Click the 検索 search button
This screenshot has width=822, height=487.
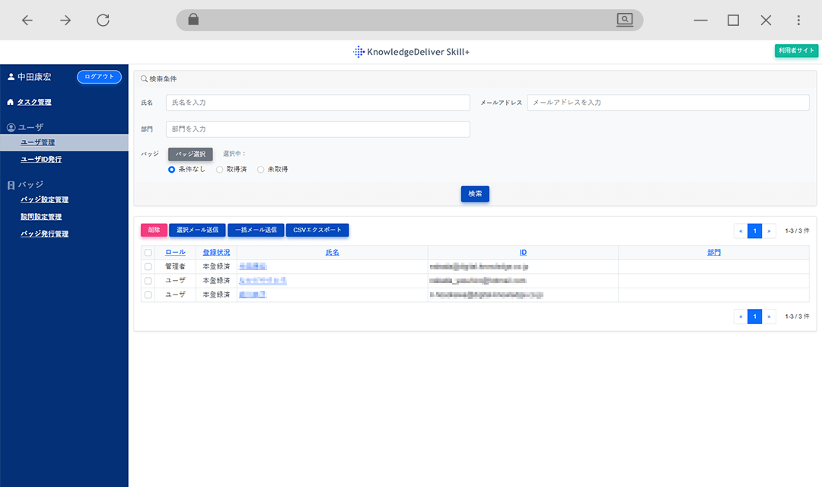(x=474, y=193)
